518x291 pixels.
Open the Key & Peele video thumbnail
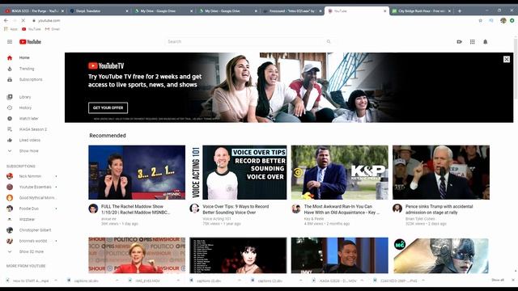340,172
